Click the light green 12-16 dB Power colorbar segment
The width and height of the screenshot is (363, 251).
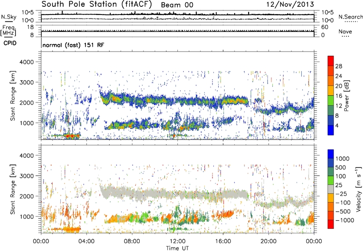[331, 101]
